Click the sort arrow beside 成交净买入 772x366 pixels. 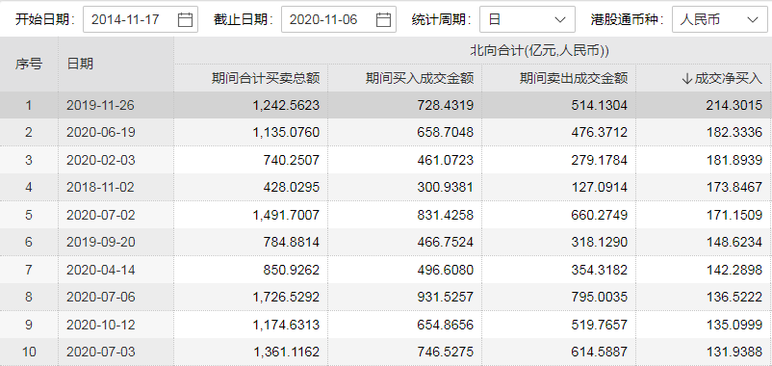click(x=687, y=78)
